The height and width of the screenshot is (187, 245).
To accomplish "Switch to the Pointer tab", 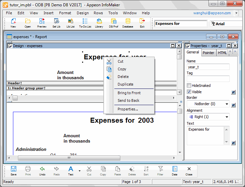I will pos(208,53).
